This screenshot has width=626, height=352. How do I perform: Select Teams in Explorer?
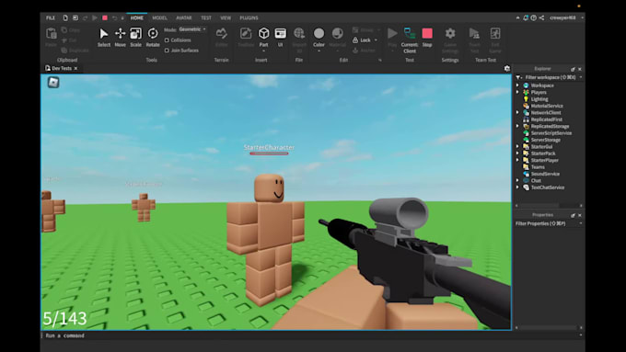click(538, 167)
